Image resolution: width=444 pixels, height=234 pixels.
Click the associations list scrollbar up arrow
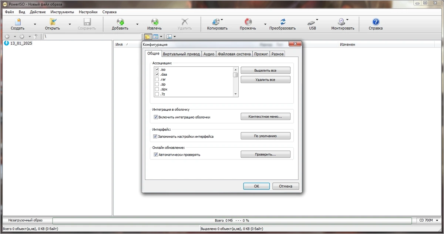coord(235,69)
